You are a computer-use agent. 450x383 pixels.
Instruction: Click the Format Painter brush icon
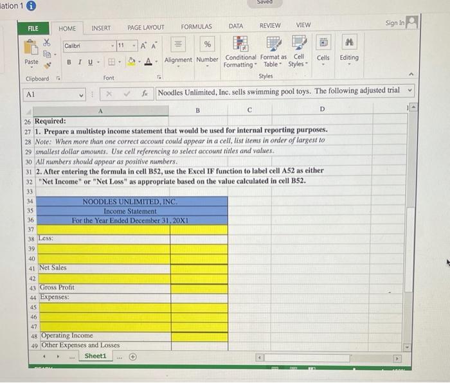point(48,66)
